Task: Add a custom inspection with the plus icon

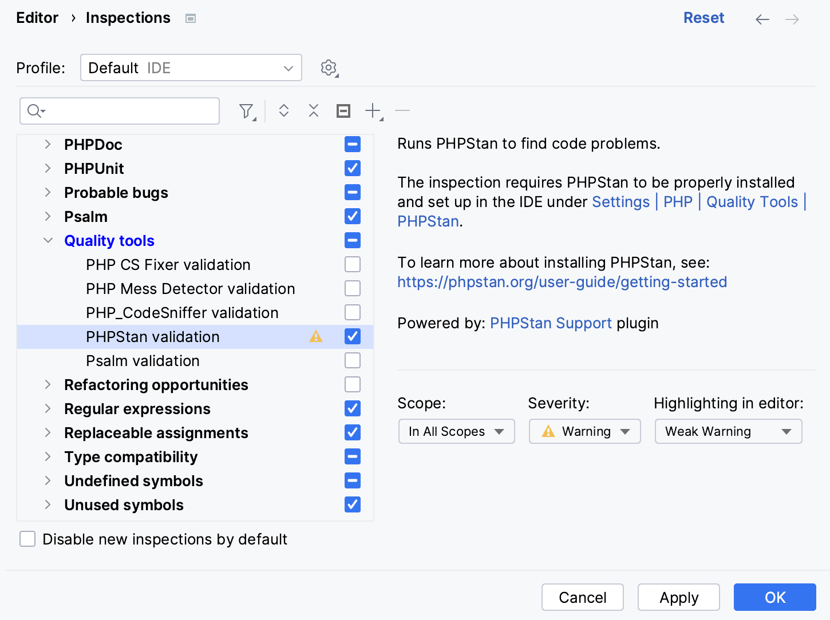Action: [x=373, y=110]
